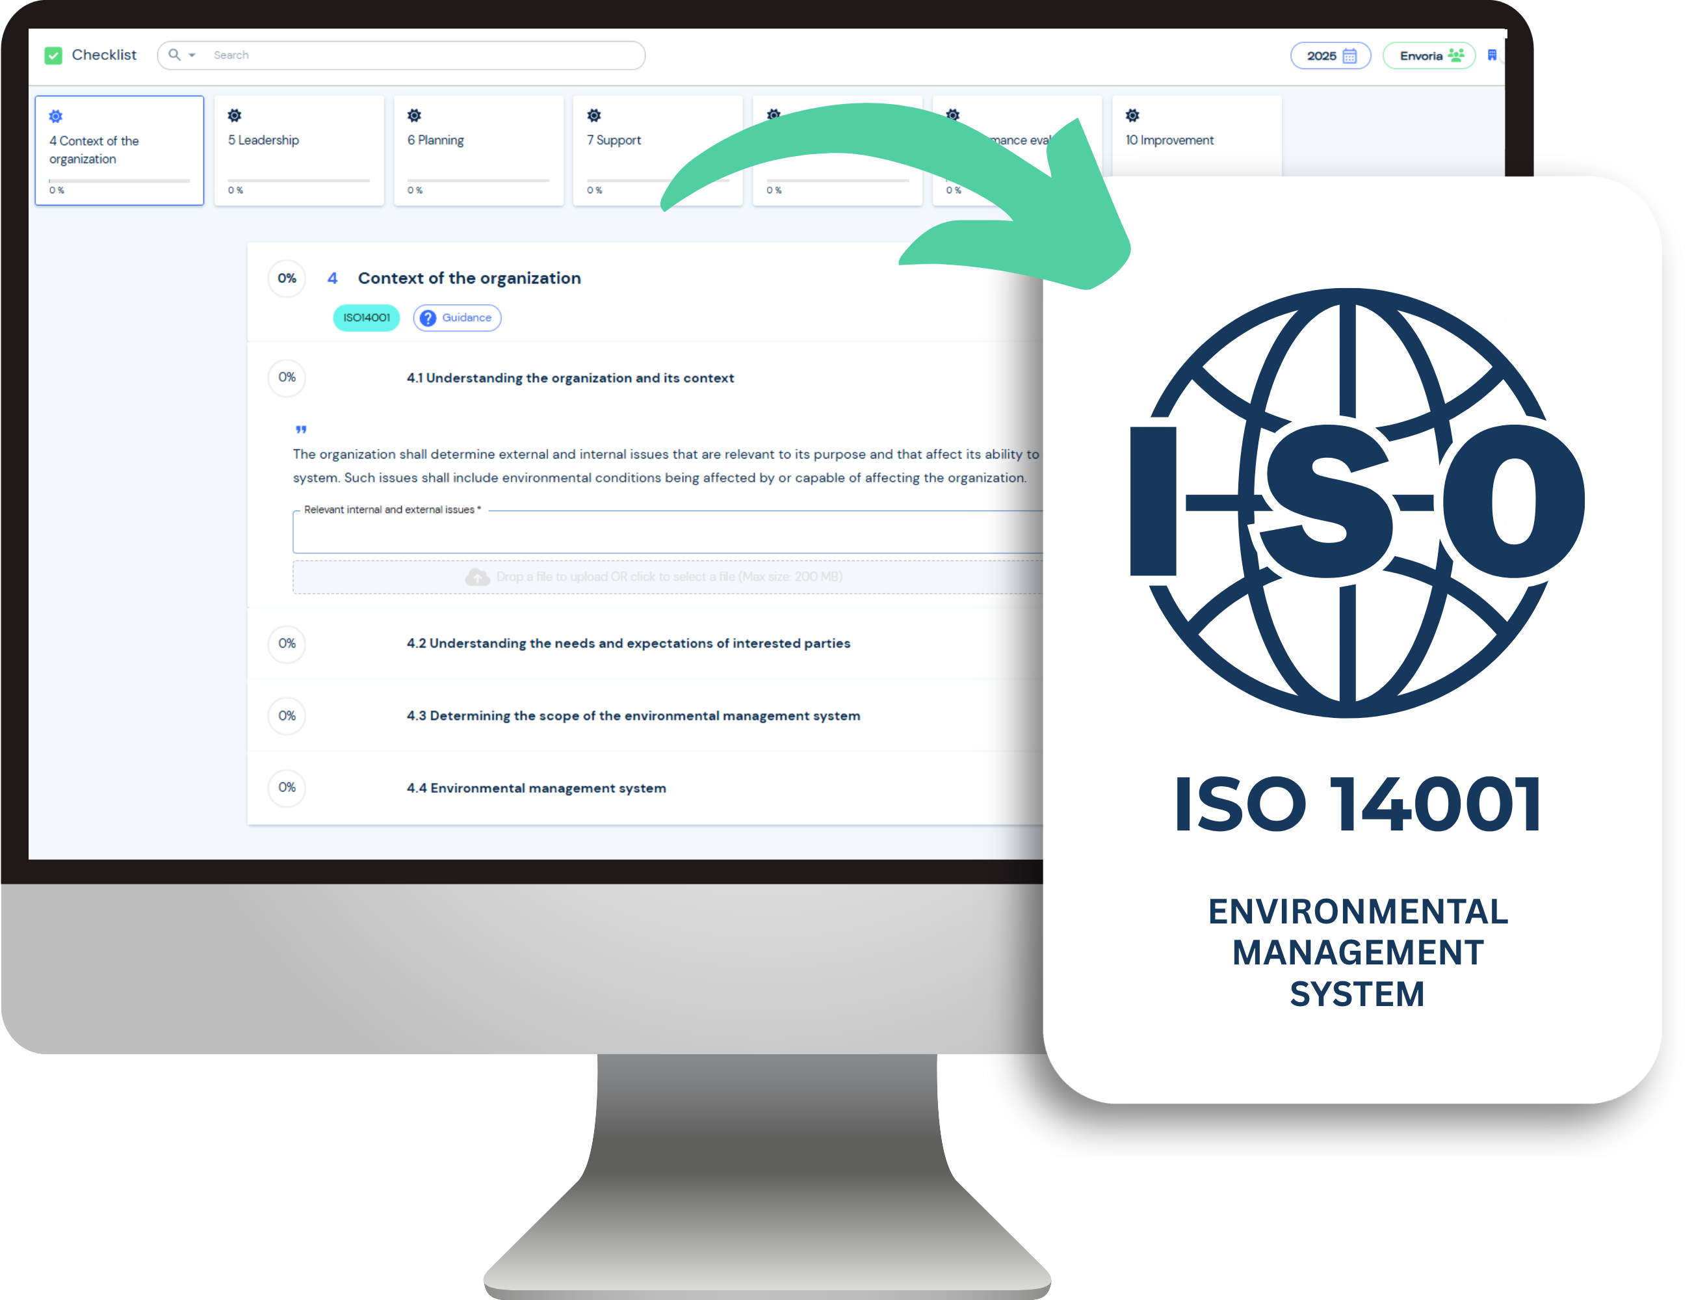Click the Envoria users icon

[x=1455, y=56]
